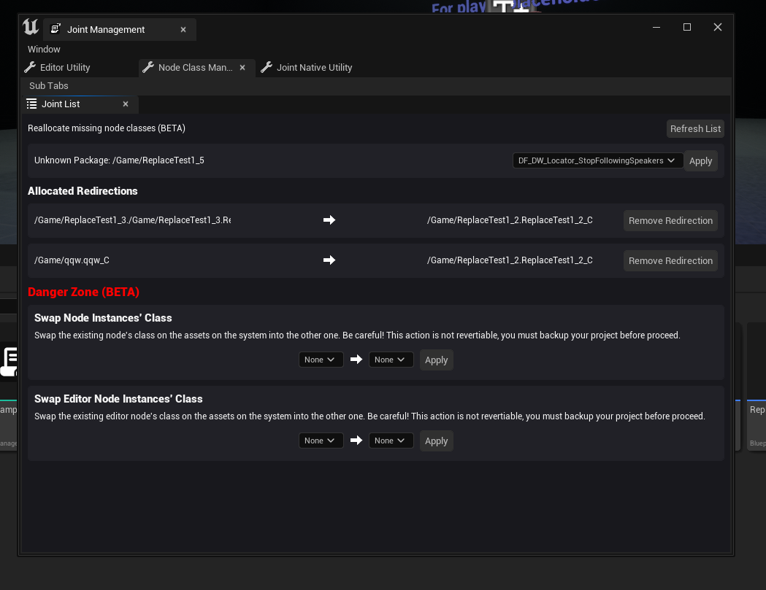Click the Joint List list icon
The width and height of the screenshot is (766, 590).
pyautogui.click(x=31, y=104)
